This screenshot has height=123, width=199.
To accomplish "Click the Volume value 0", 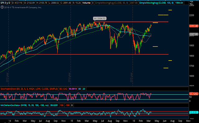I will 93,3.
